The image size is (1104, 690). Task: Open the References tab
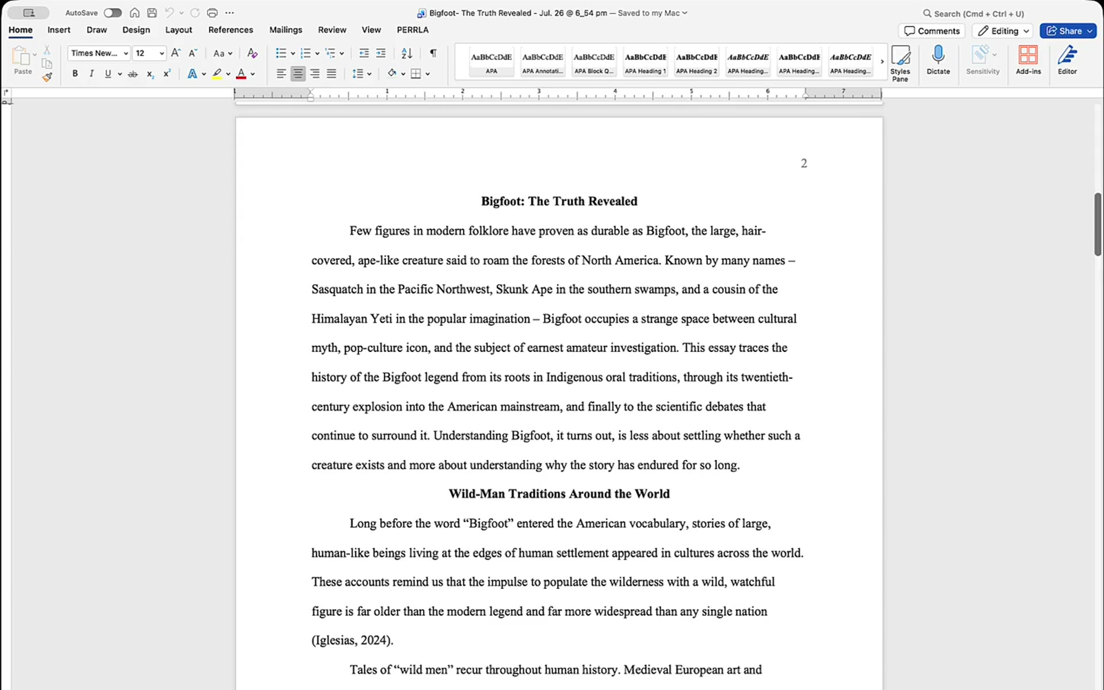231,30
